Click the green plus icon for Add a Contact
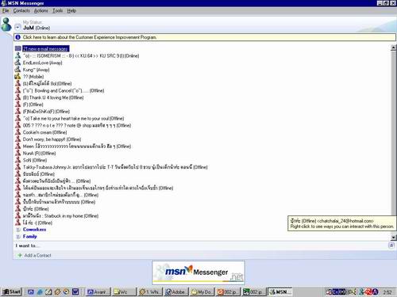 [x=20, y=255]
